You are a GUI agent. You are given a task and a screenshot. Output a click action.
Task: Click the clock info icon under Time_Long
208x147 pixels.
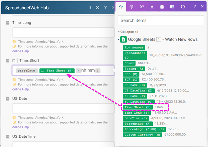pos(14,46)
